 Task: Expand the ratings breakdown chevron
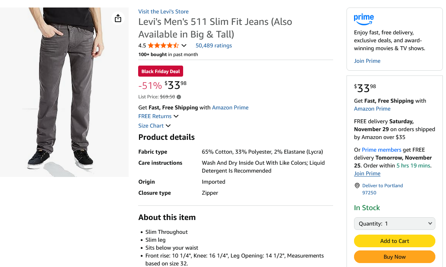click(x=184, y=45)
